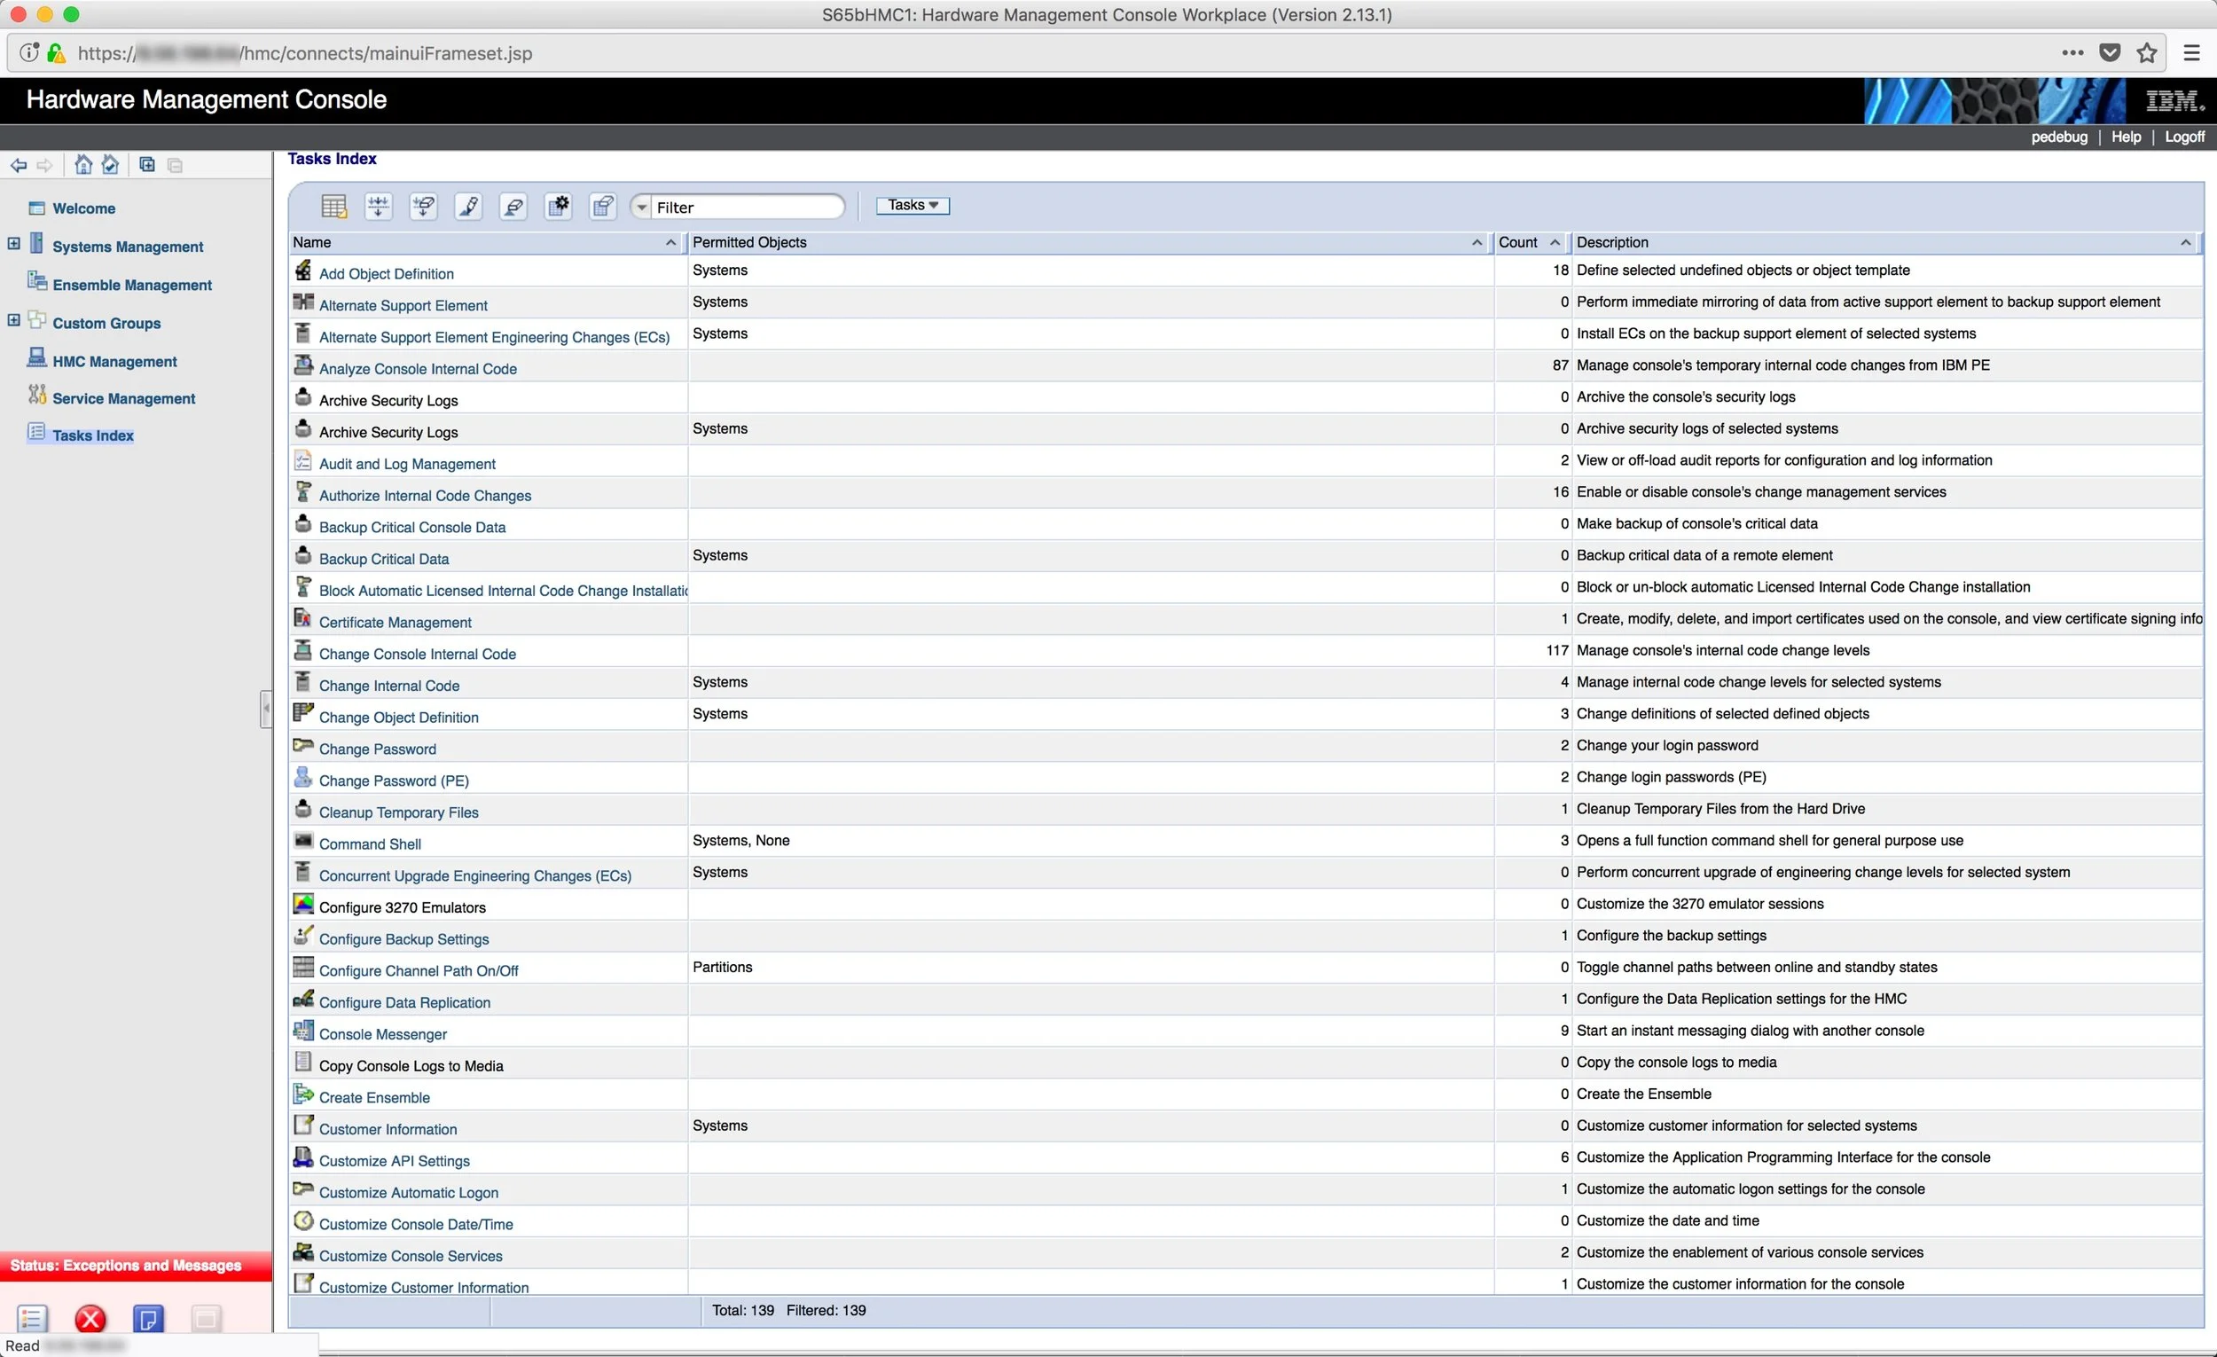Open the Add Object Definition task

[386, 274]
